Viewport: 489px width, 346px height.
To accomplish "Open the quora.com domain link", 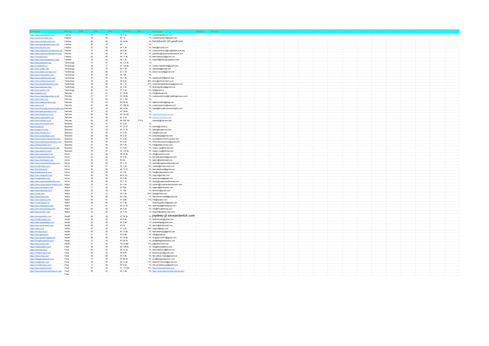I will coord(40,244).
